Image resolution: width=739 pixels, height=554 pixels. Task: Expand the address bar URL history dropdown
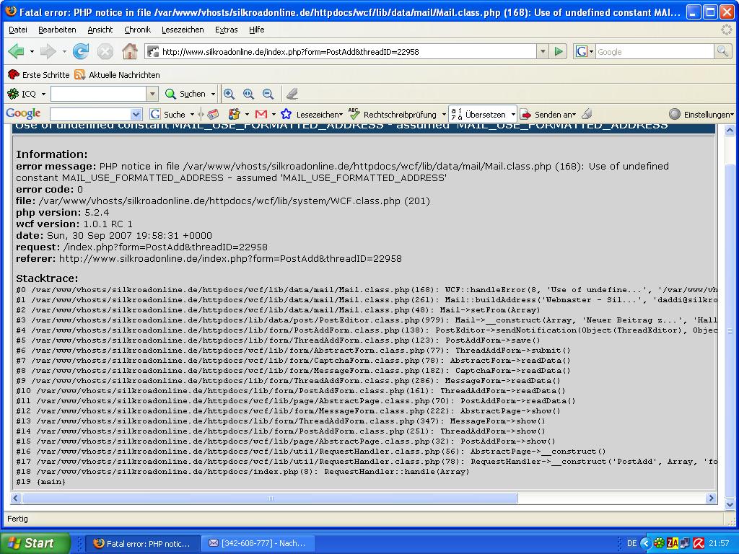543,52
